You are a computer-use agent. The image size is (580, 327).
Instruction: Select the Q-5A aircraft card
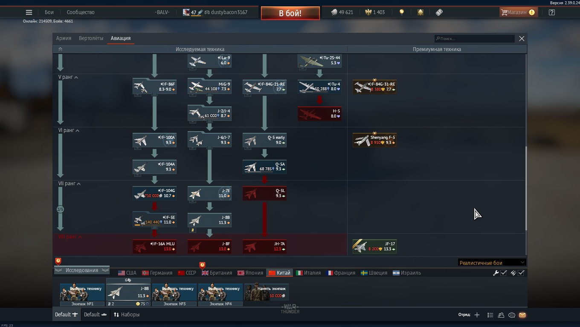click(x=264, y=167)
